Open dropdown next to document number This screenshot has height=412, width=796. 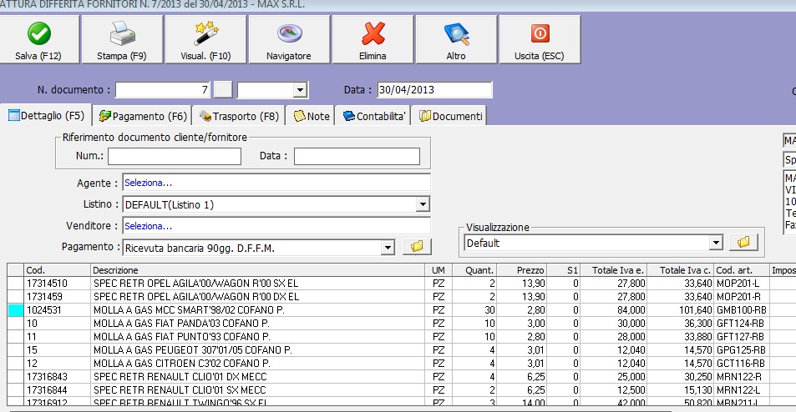point(300,90)
